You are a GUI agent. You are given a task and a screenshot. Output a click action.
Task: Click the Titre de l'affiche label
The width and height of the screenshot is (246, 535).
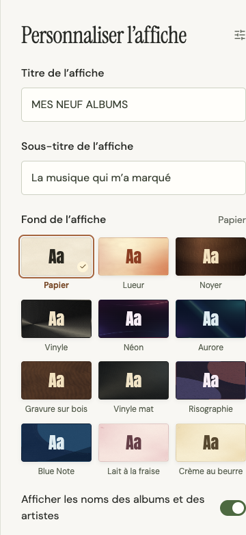[63, 73]
